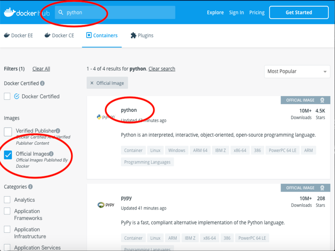Click the blue Docker Certified checkmark badge
This screenshot has height=251, width=335.
[x=17, y=97]
